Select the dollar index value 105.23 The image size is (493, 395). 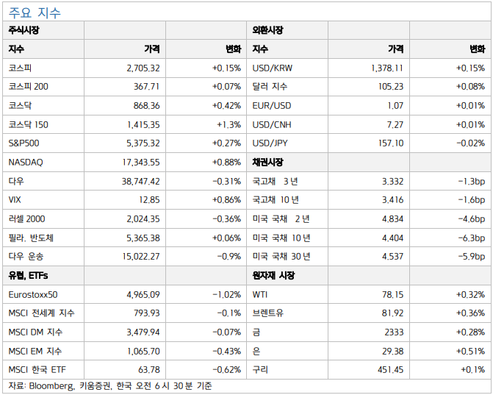(x=391, y=87)
